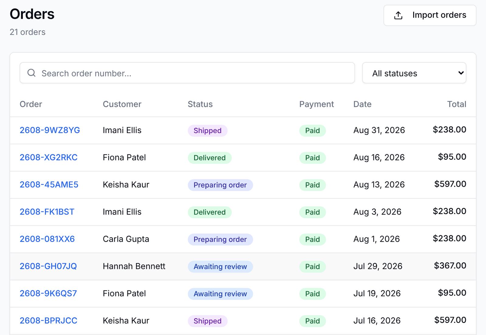The height and width of the screenshot is (335, 486).
Task: Click the Order column header
Action: tap(31, 104)
